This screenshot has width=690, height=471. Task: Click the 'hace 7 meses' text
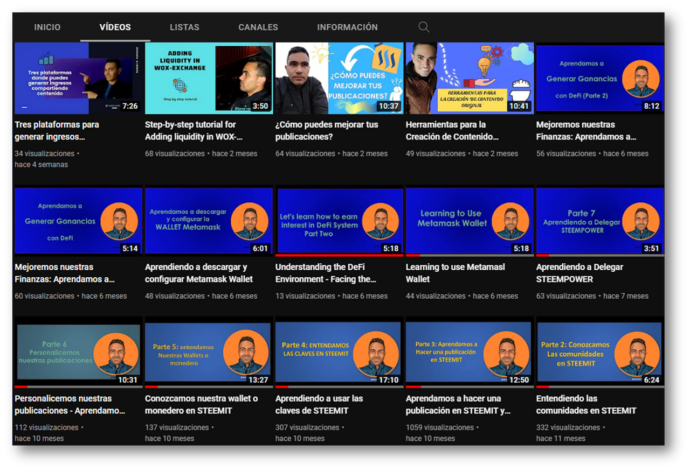626,296
